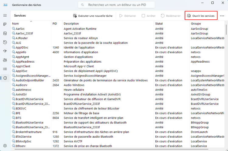The height and width of the screenshot is (151, 228).
Task: Open the hamburger navigation menu
Action: (5, 15)
